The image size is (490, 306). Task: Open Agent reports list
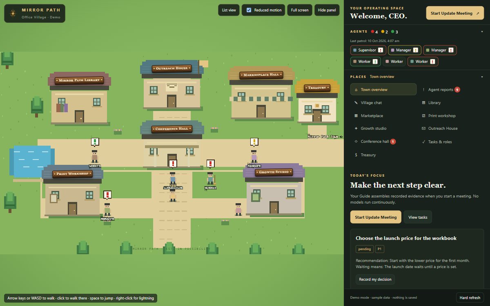coord(451,89)
